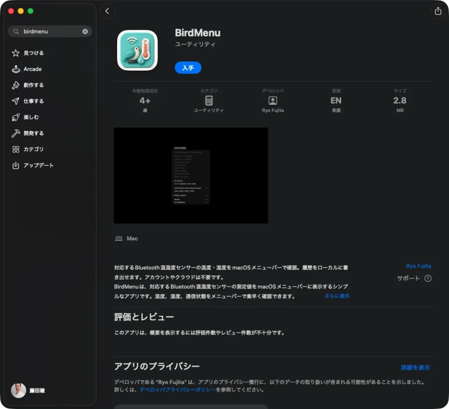Open the デベロッパプライバシーポリシー link
The width and height of the screenshot is (449, 409).
tap(178, 390)
